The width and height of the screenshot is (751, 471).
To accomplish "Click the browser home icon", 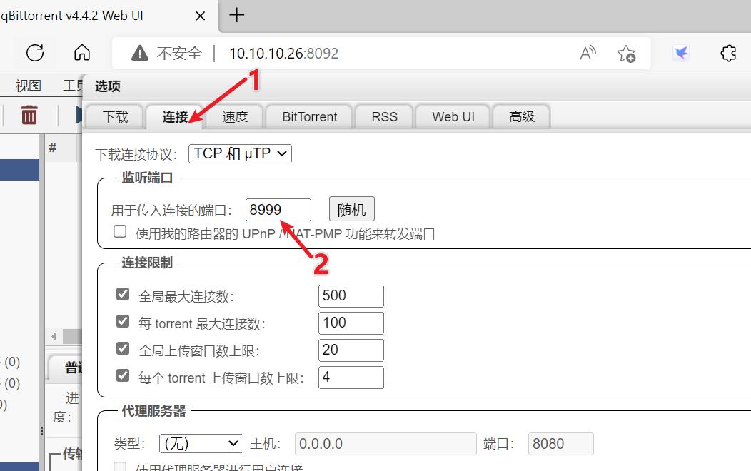I will (81, 53).
